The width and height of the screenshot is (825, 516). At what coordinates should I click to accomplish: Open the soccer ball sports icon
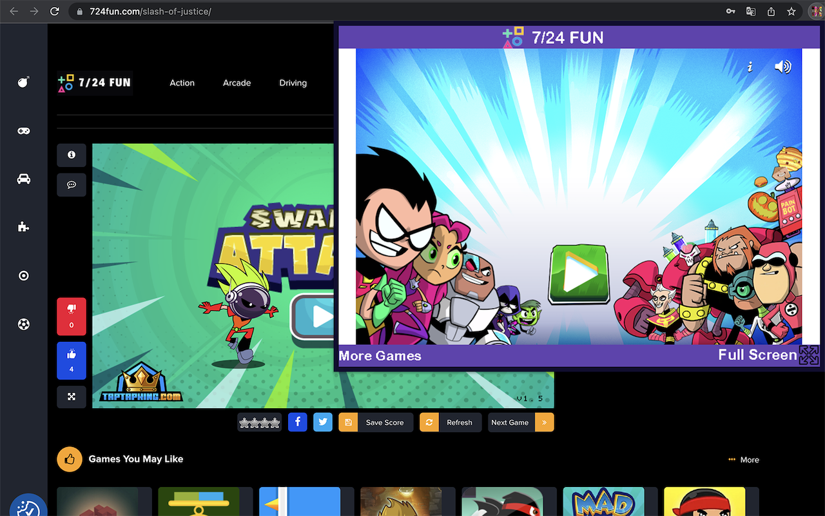pos(24,324)
